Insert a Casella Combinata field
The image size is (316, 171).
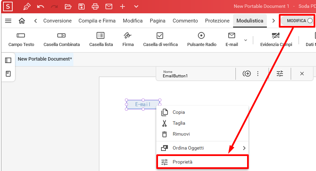click(62, 40)
